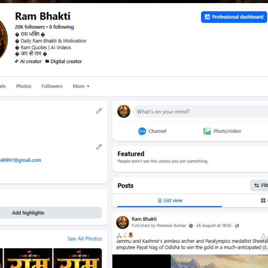
Task: Click the Photo/video picture icon
Action: tap(207, 131)
